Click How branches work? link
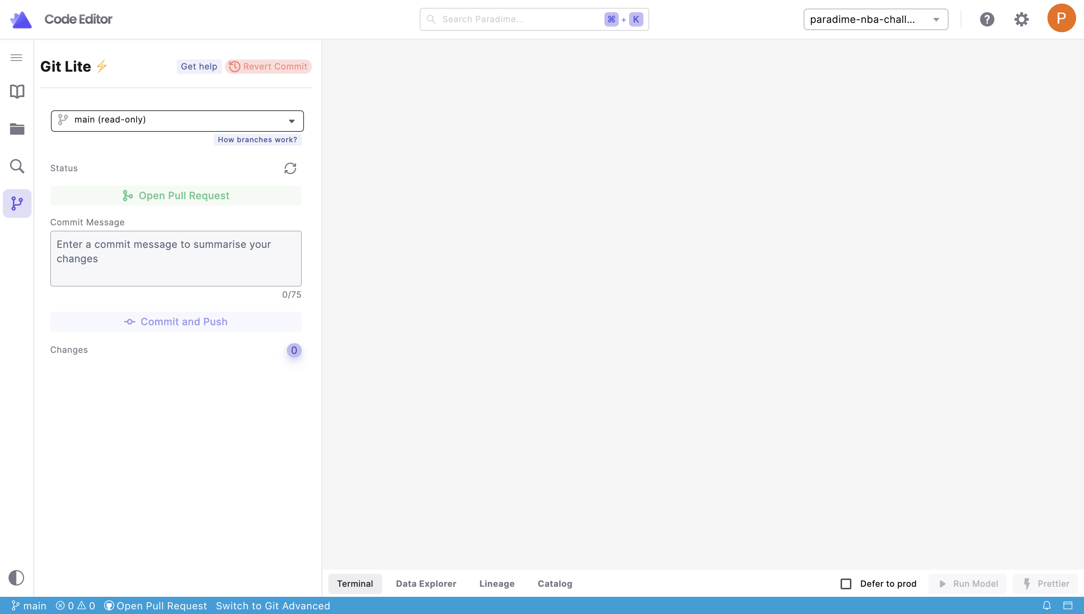This screenshot has height=614, width=1084. pyautogui.click(x=257, y=140)
